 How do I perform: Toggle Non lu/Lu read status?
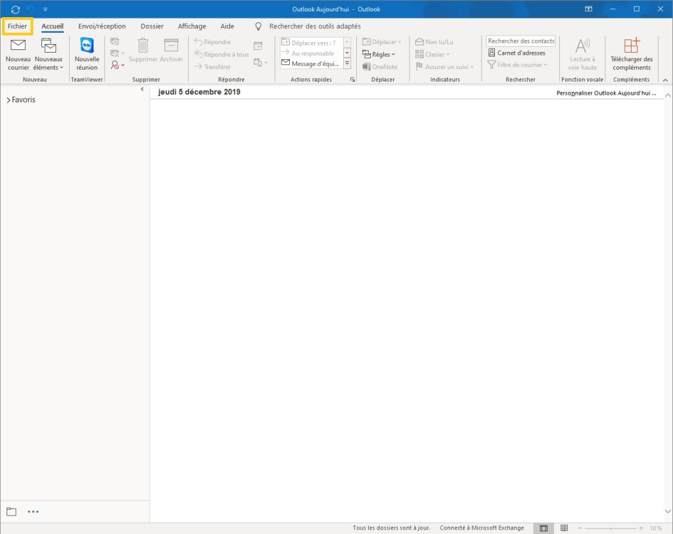tap(434, 41)
